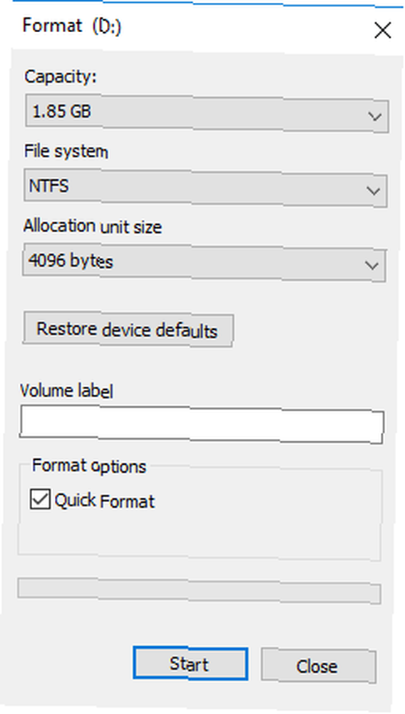
Task: Click the chevron arrow beside 4096 bytes
Action: pyautogui.click(x=371, y=265)
